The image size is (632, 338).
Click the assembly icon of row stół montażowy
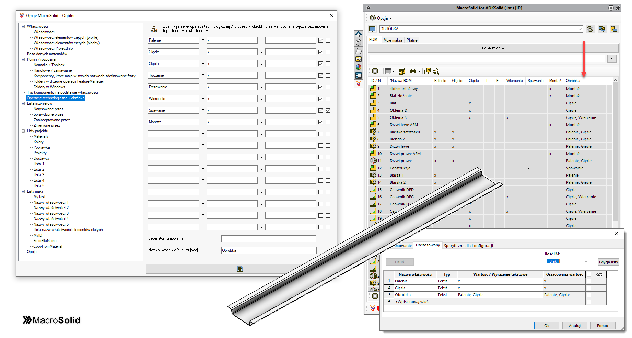[373, 88]
